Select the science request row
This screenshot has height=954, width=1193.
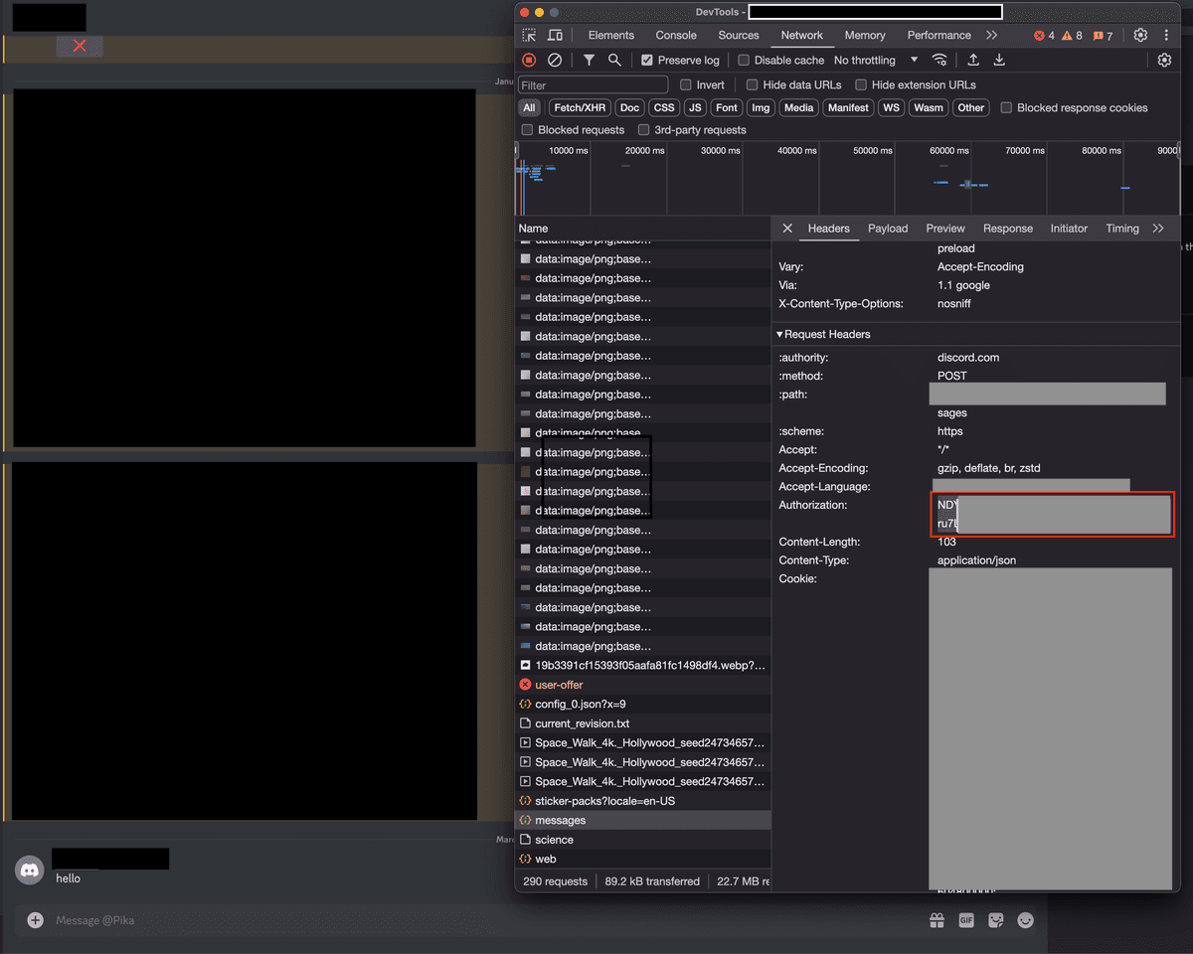click(x=642, y=840)
